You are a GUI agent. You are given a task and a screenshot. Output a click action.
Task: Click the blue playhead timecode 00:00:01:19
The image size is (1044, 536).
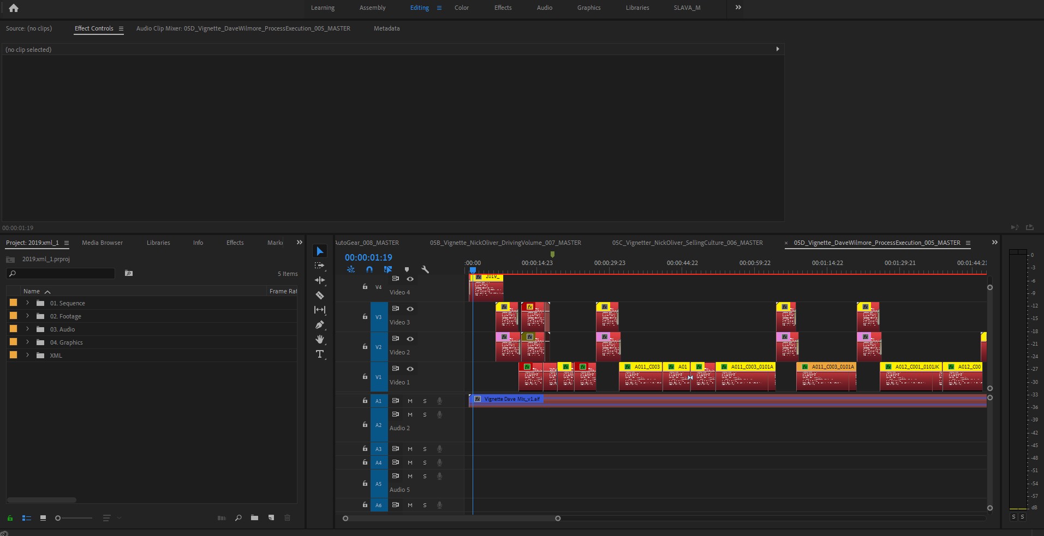[x=368, y=257]
